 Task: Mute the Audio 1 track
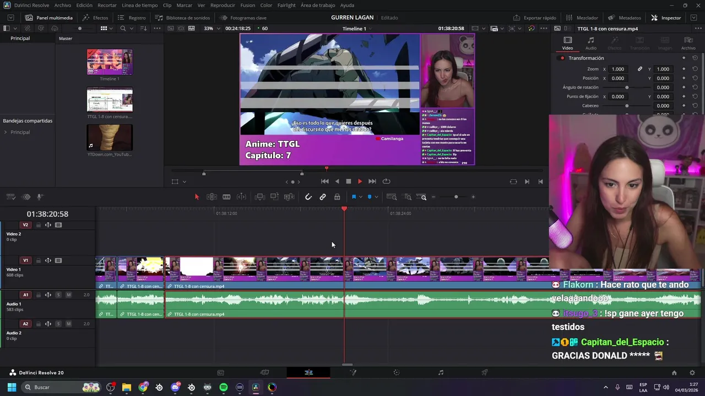point(68,295)
